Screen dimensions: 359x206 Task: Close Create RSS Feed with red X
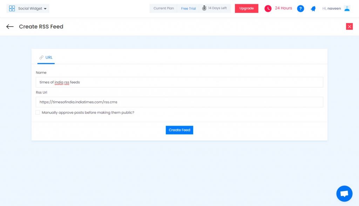[x=349, y=27]
